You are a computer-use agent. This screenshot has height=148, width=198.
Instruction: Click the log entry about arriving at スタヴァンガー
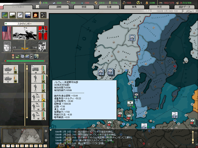click(x=84, y=140)
